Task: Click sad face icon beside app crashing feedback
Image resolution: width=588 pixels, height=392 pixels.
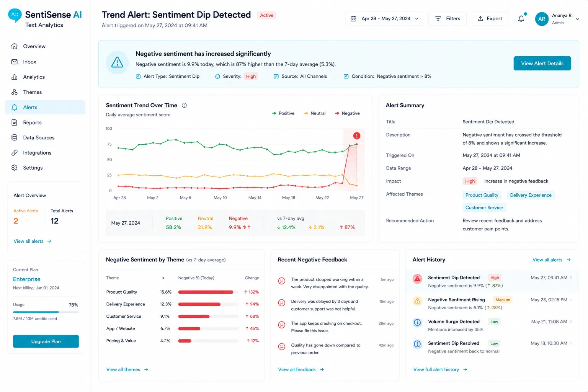Action: (282, 325)
